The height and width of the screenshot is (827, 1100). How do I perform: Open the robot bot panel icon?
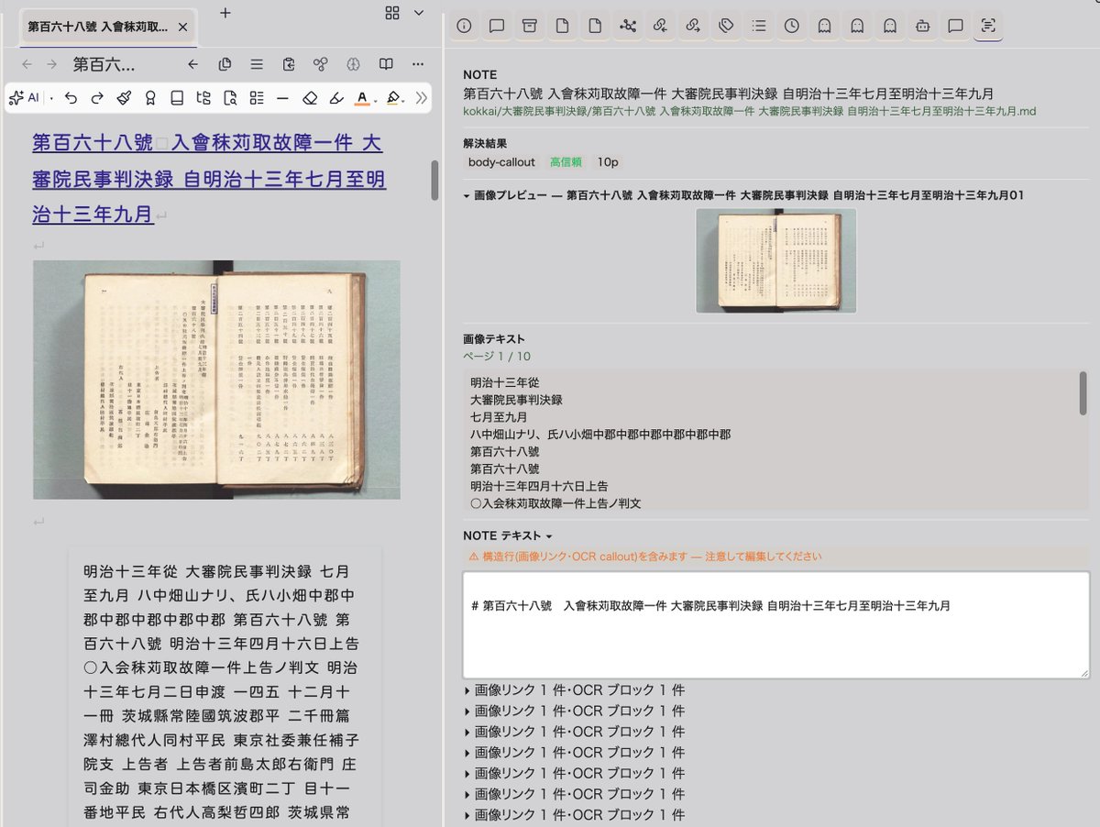(922, 26)
